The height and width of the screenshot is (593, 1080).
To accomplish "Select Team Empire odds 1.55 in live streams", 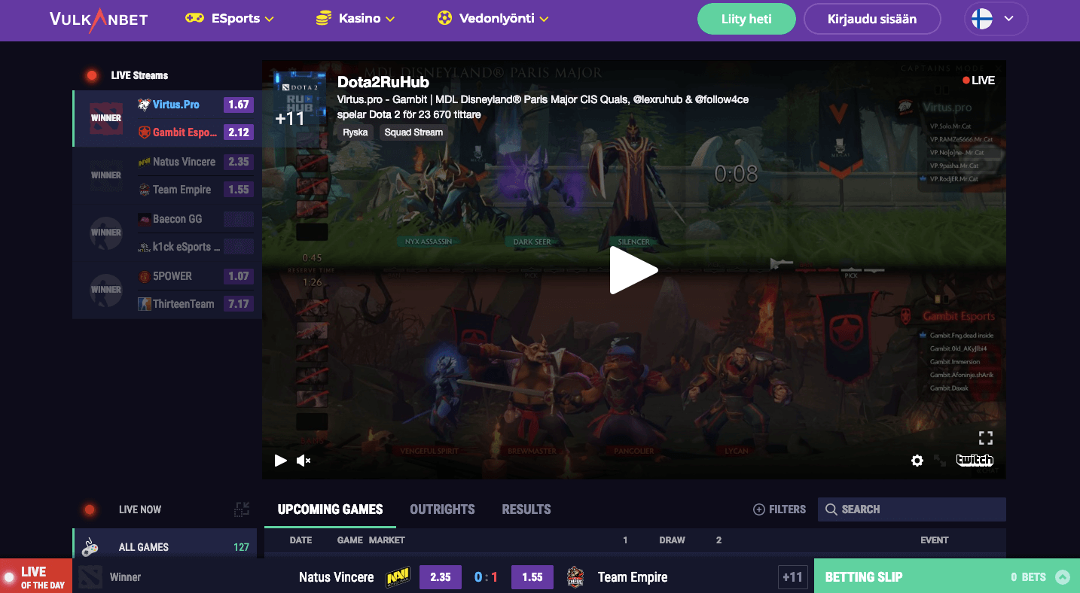I will point(239,190).
